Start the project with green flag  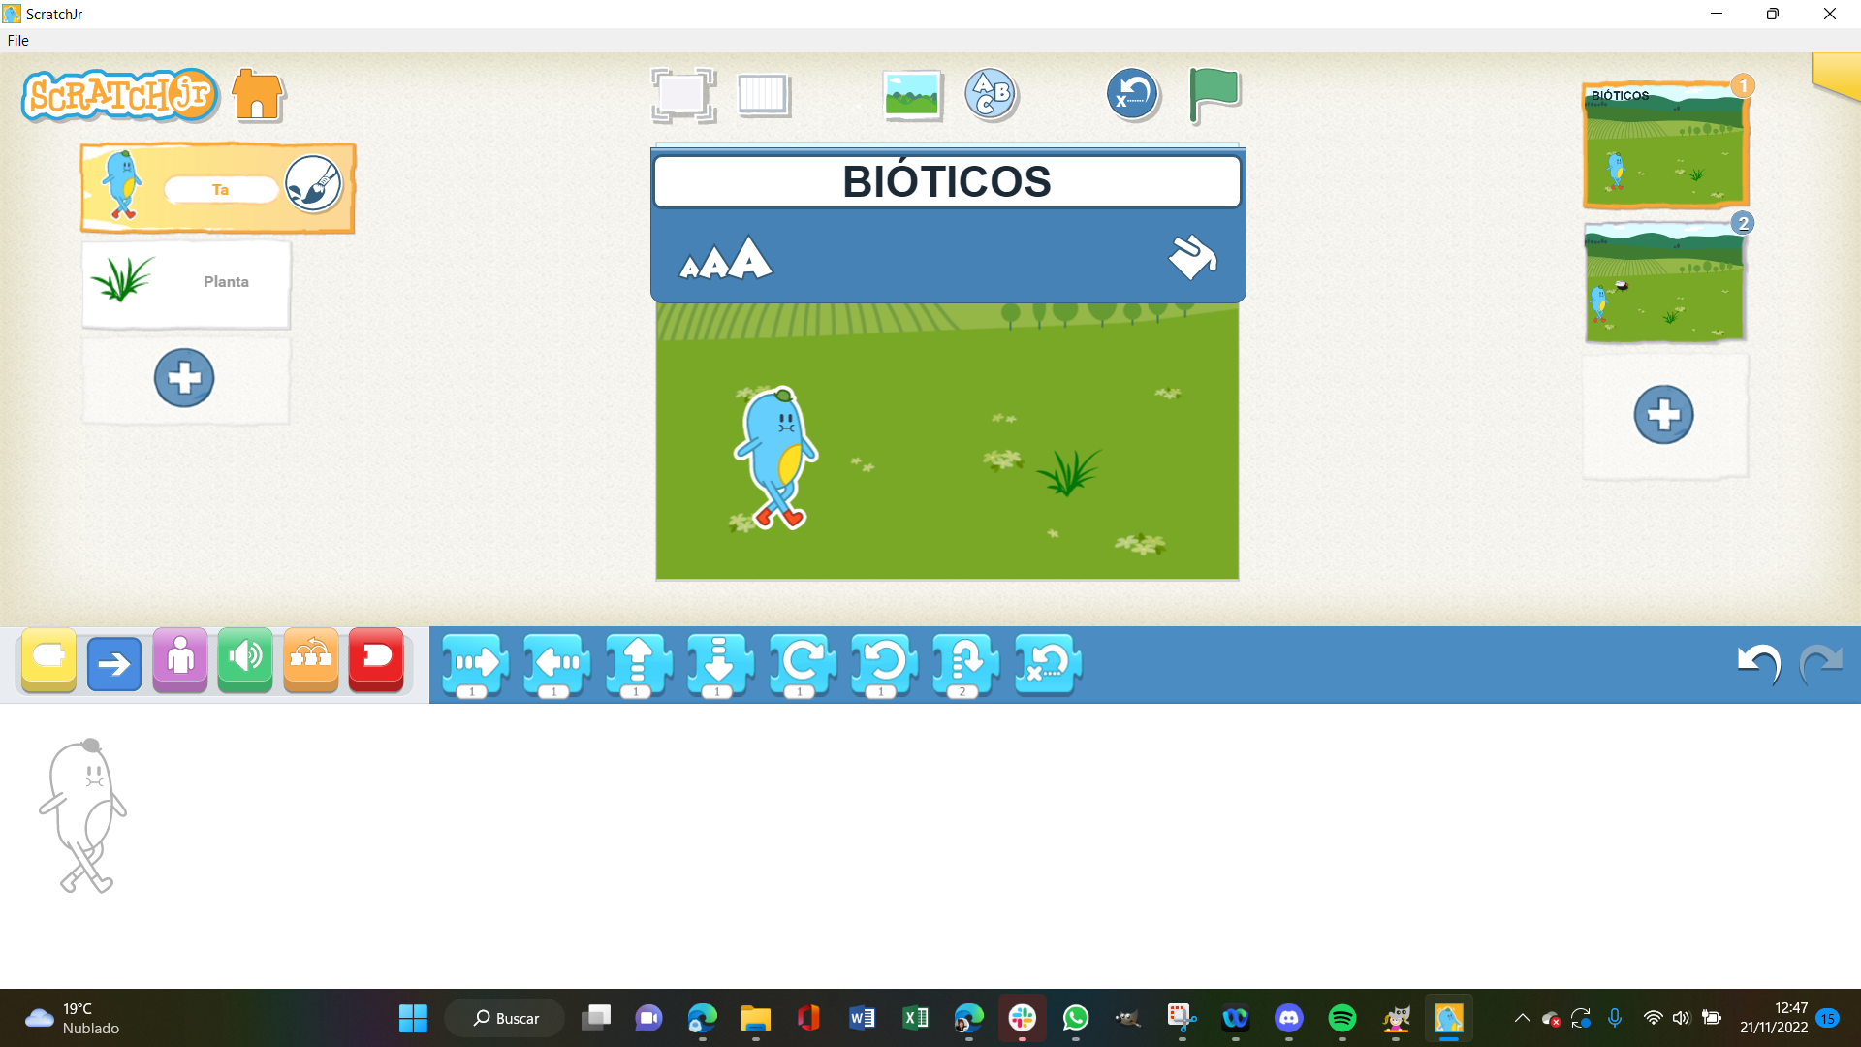click(x=1214, y=95)
